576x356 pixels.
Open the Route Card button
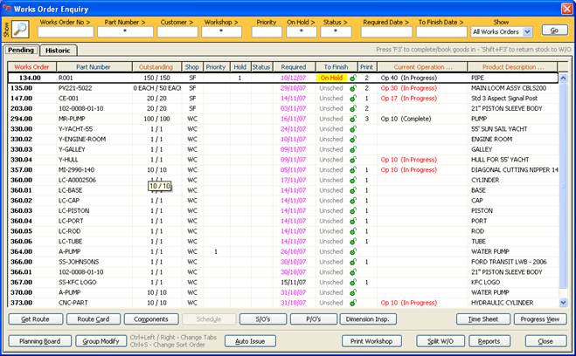[x=94, y=319]
